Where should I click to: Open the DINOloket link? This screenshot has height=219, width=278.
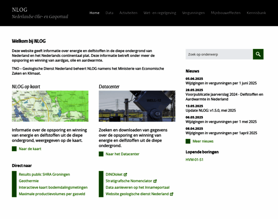(114, 174)
